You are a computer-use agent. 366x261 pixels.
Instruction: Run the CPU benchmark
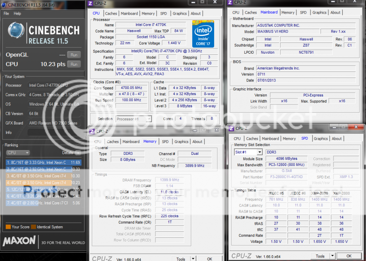(74, 64)
